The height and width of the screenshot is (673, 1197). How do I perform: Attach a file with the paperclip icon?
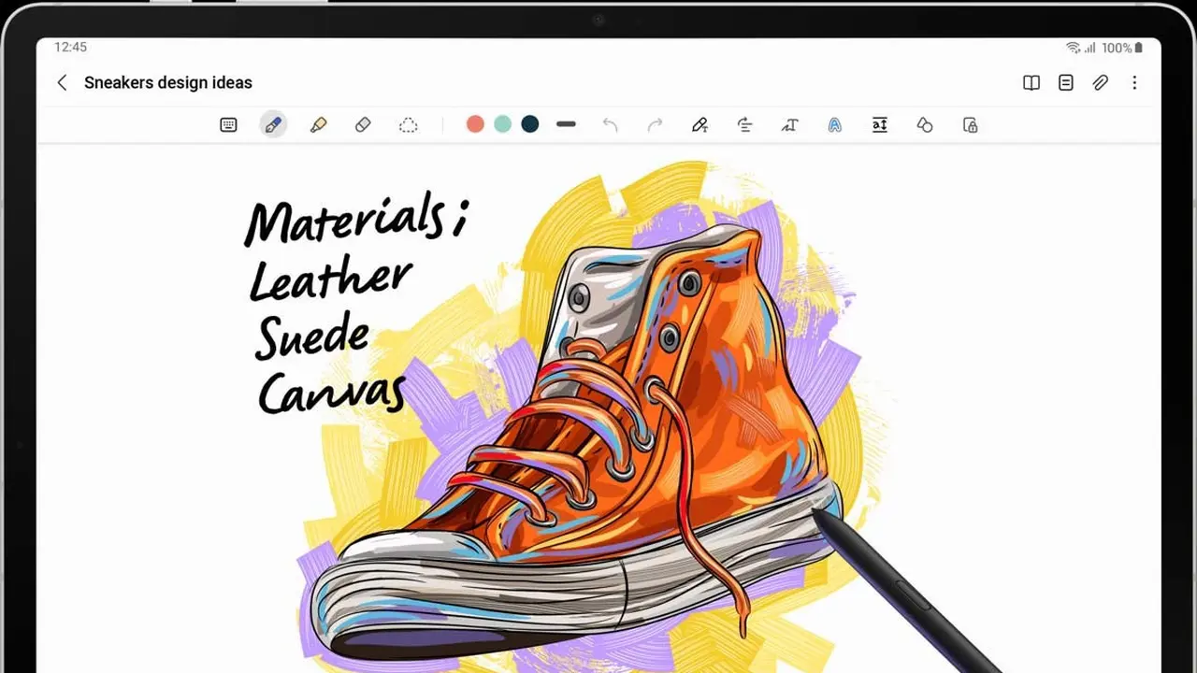tap(1101, 83)
